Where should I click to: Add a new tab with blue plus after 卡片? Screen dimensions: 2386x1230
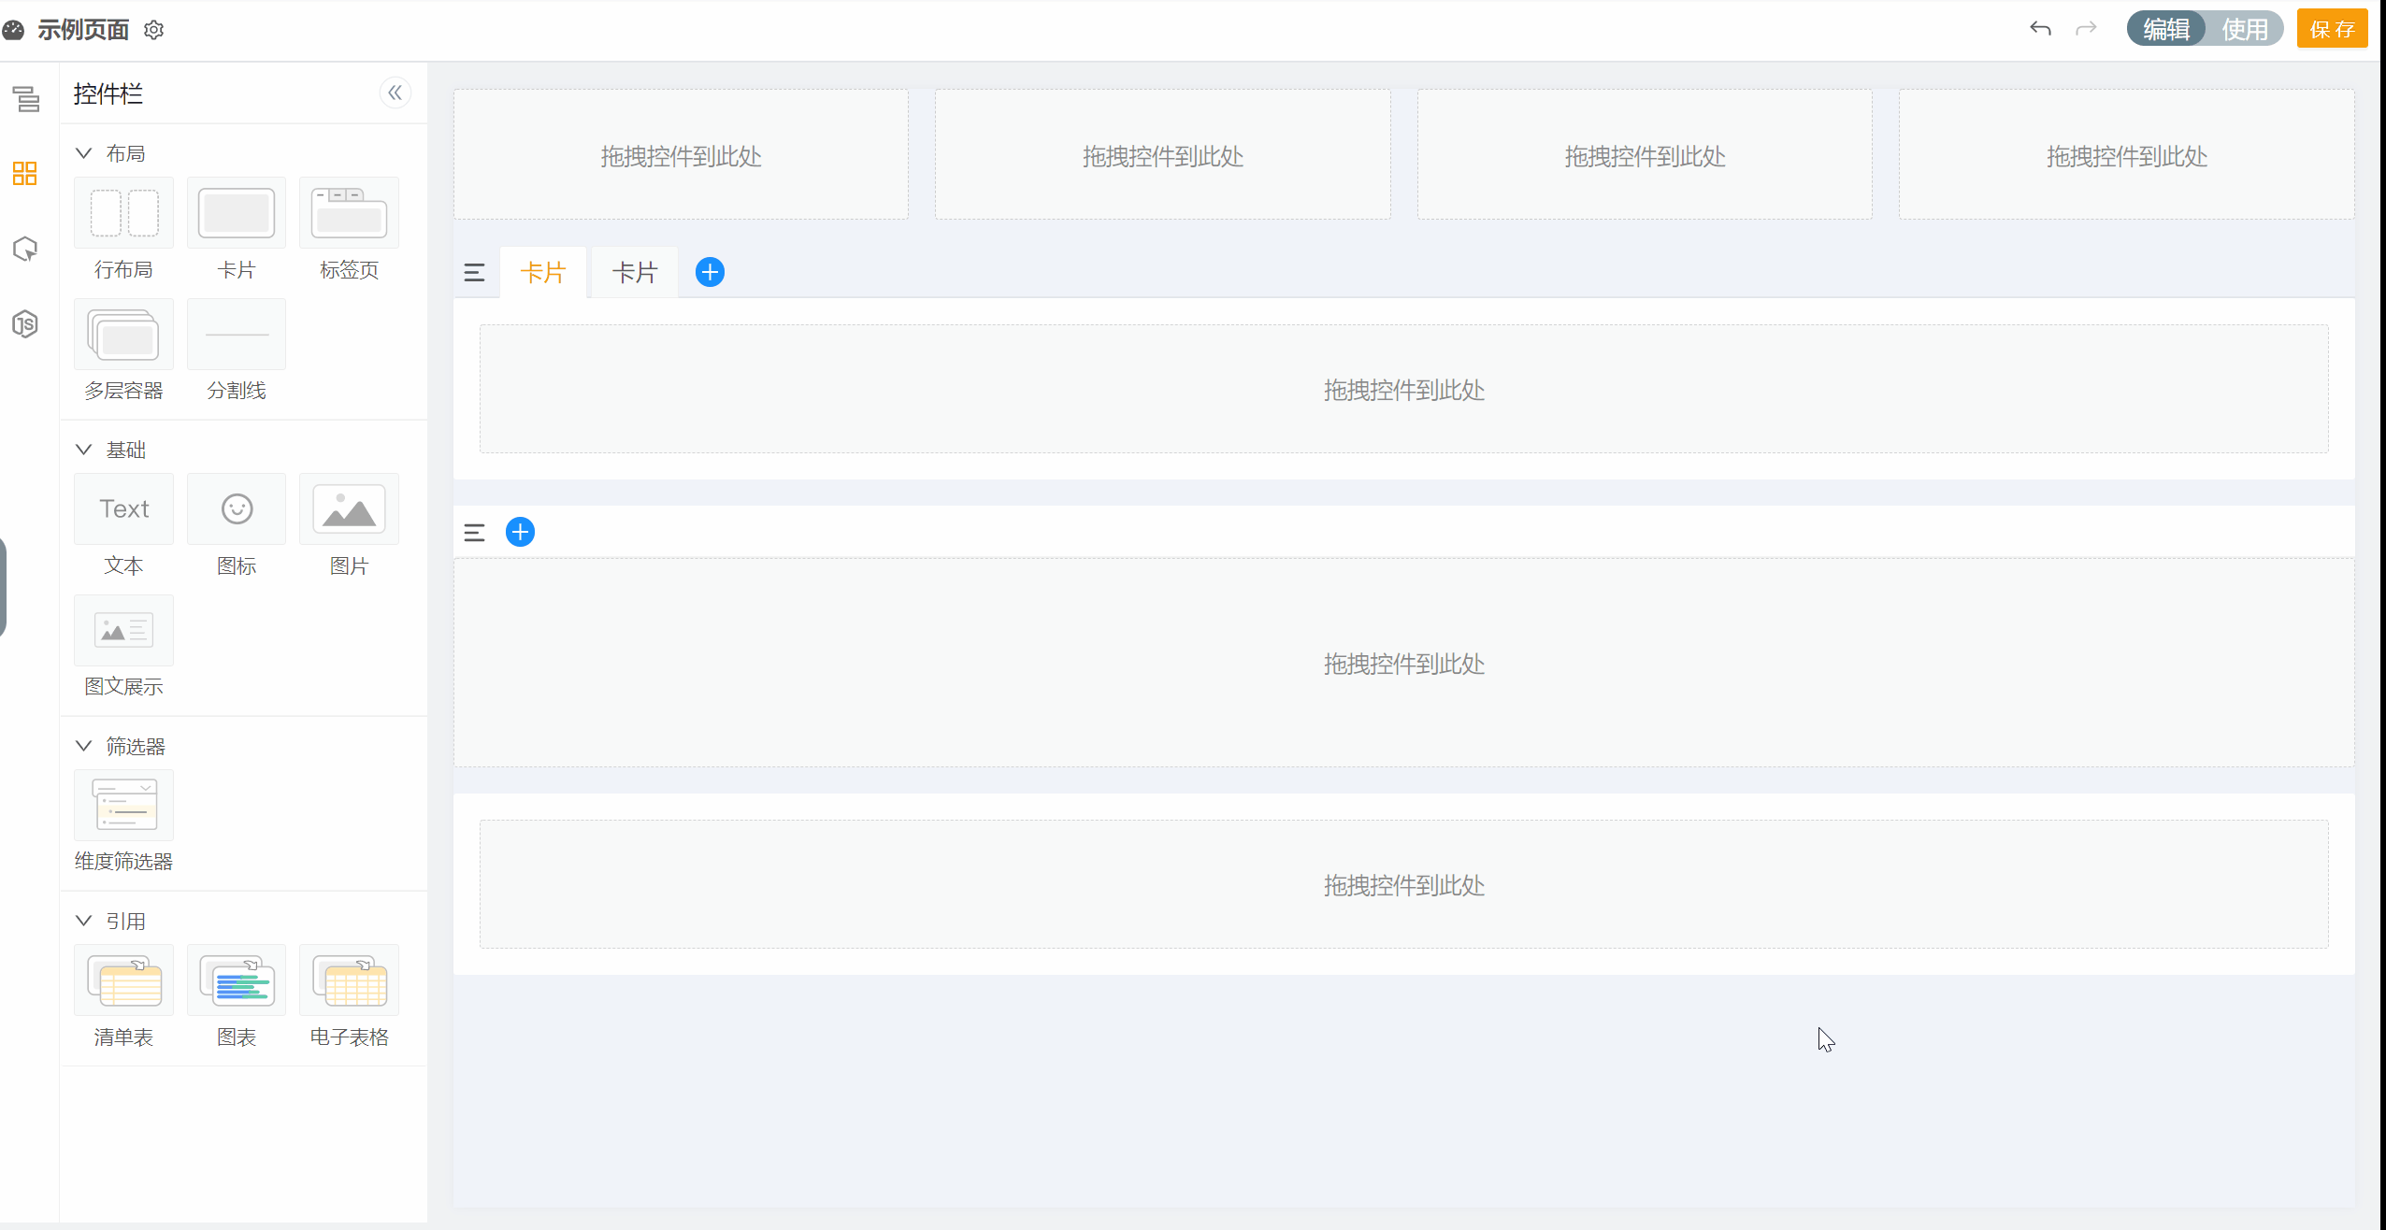[710, 272]
